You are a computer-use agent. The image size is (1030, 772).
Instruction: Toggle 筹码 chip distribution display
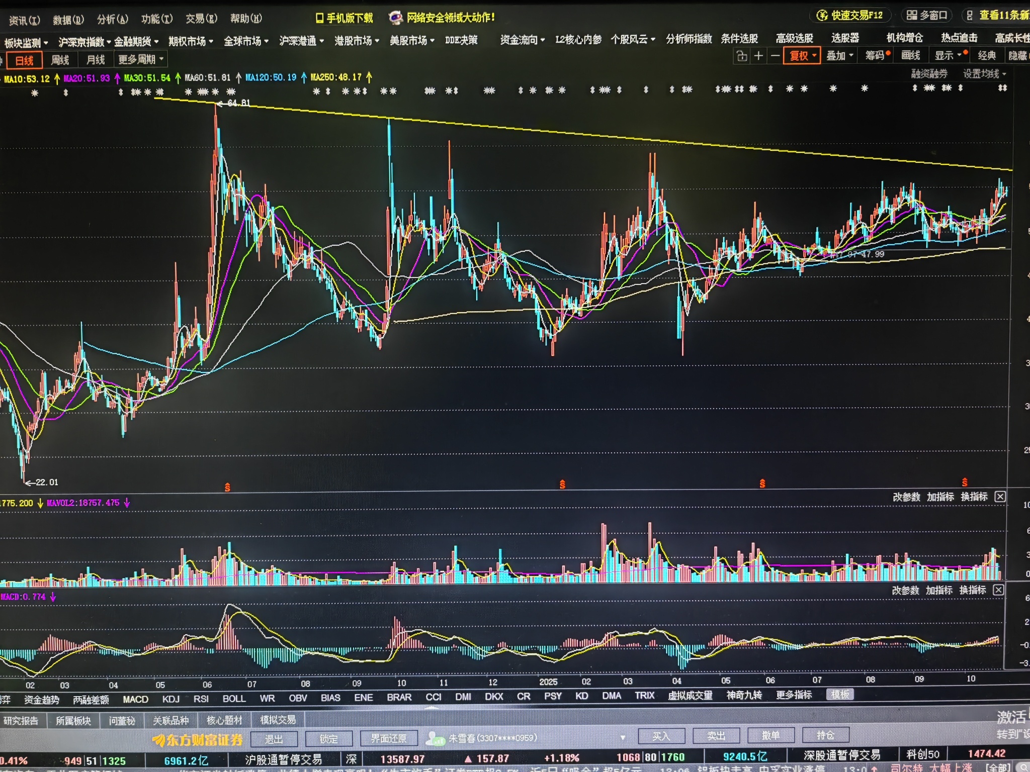(x=876, y=56)
